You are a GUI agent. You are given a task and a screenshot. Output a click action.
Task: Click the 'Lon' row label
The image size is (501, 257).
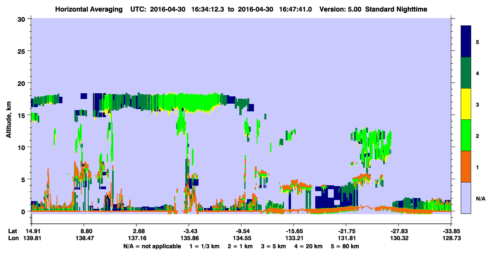tap(13, 238)
